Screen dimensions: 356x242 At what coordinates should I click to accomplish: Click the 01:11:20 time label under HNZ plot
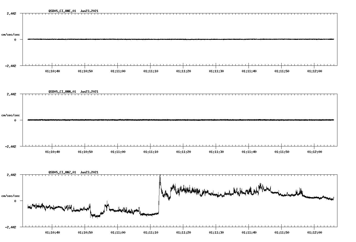[184, 233]
